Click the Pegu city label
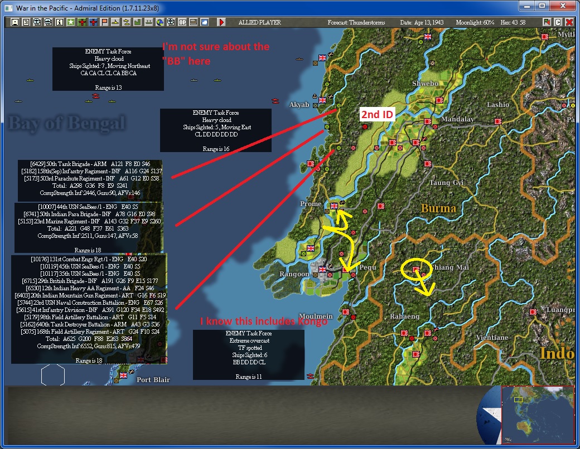This screenshot has height=449, width=580. click(x=368, y=267)
